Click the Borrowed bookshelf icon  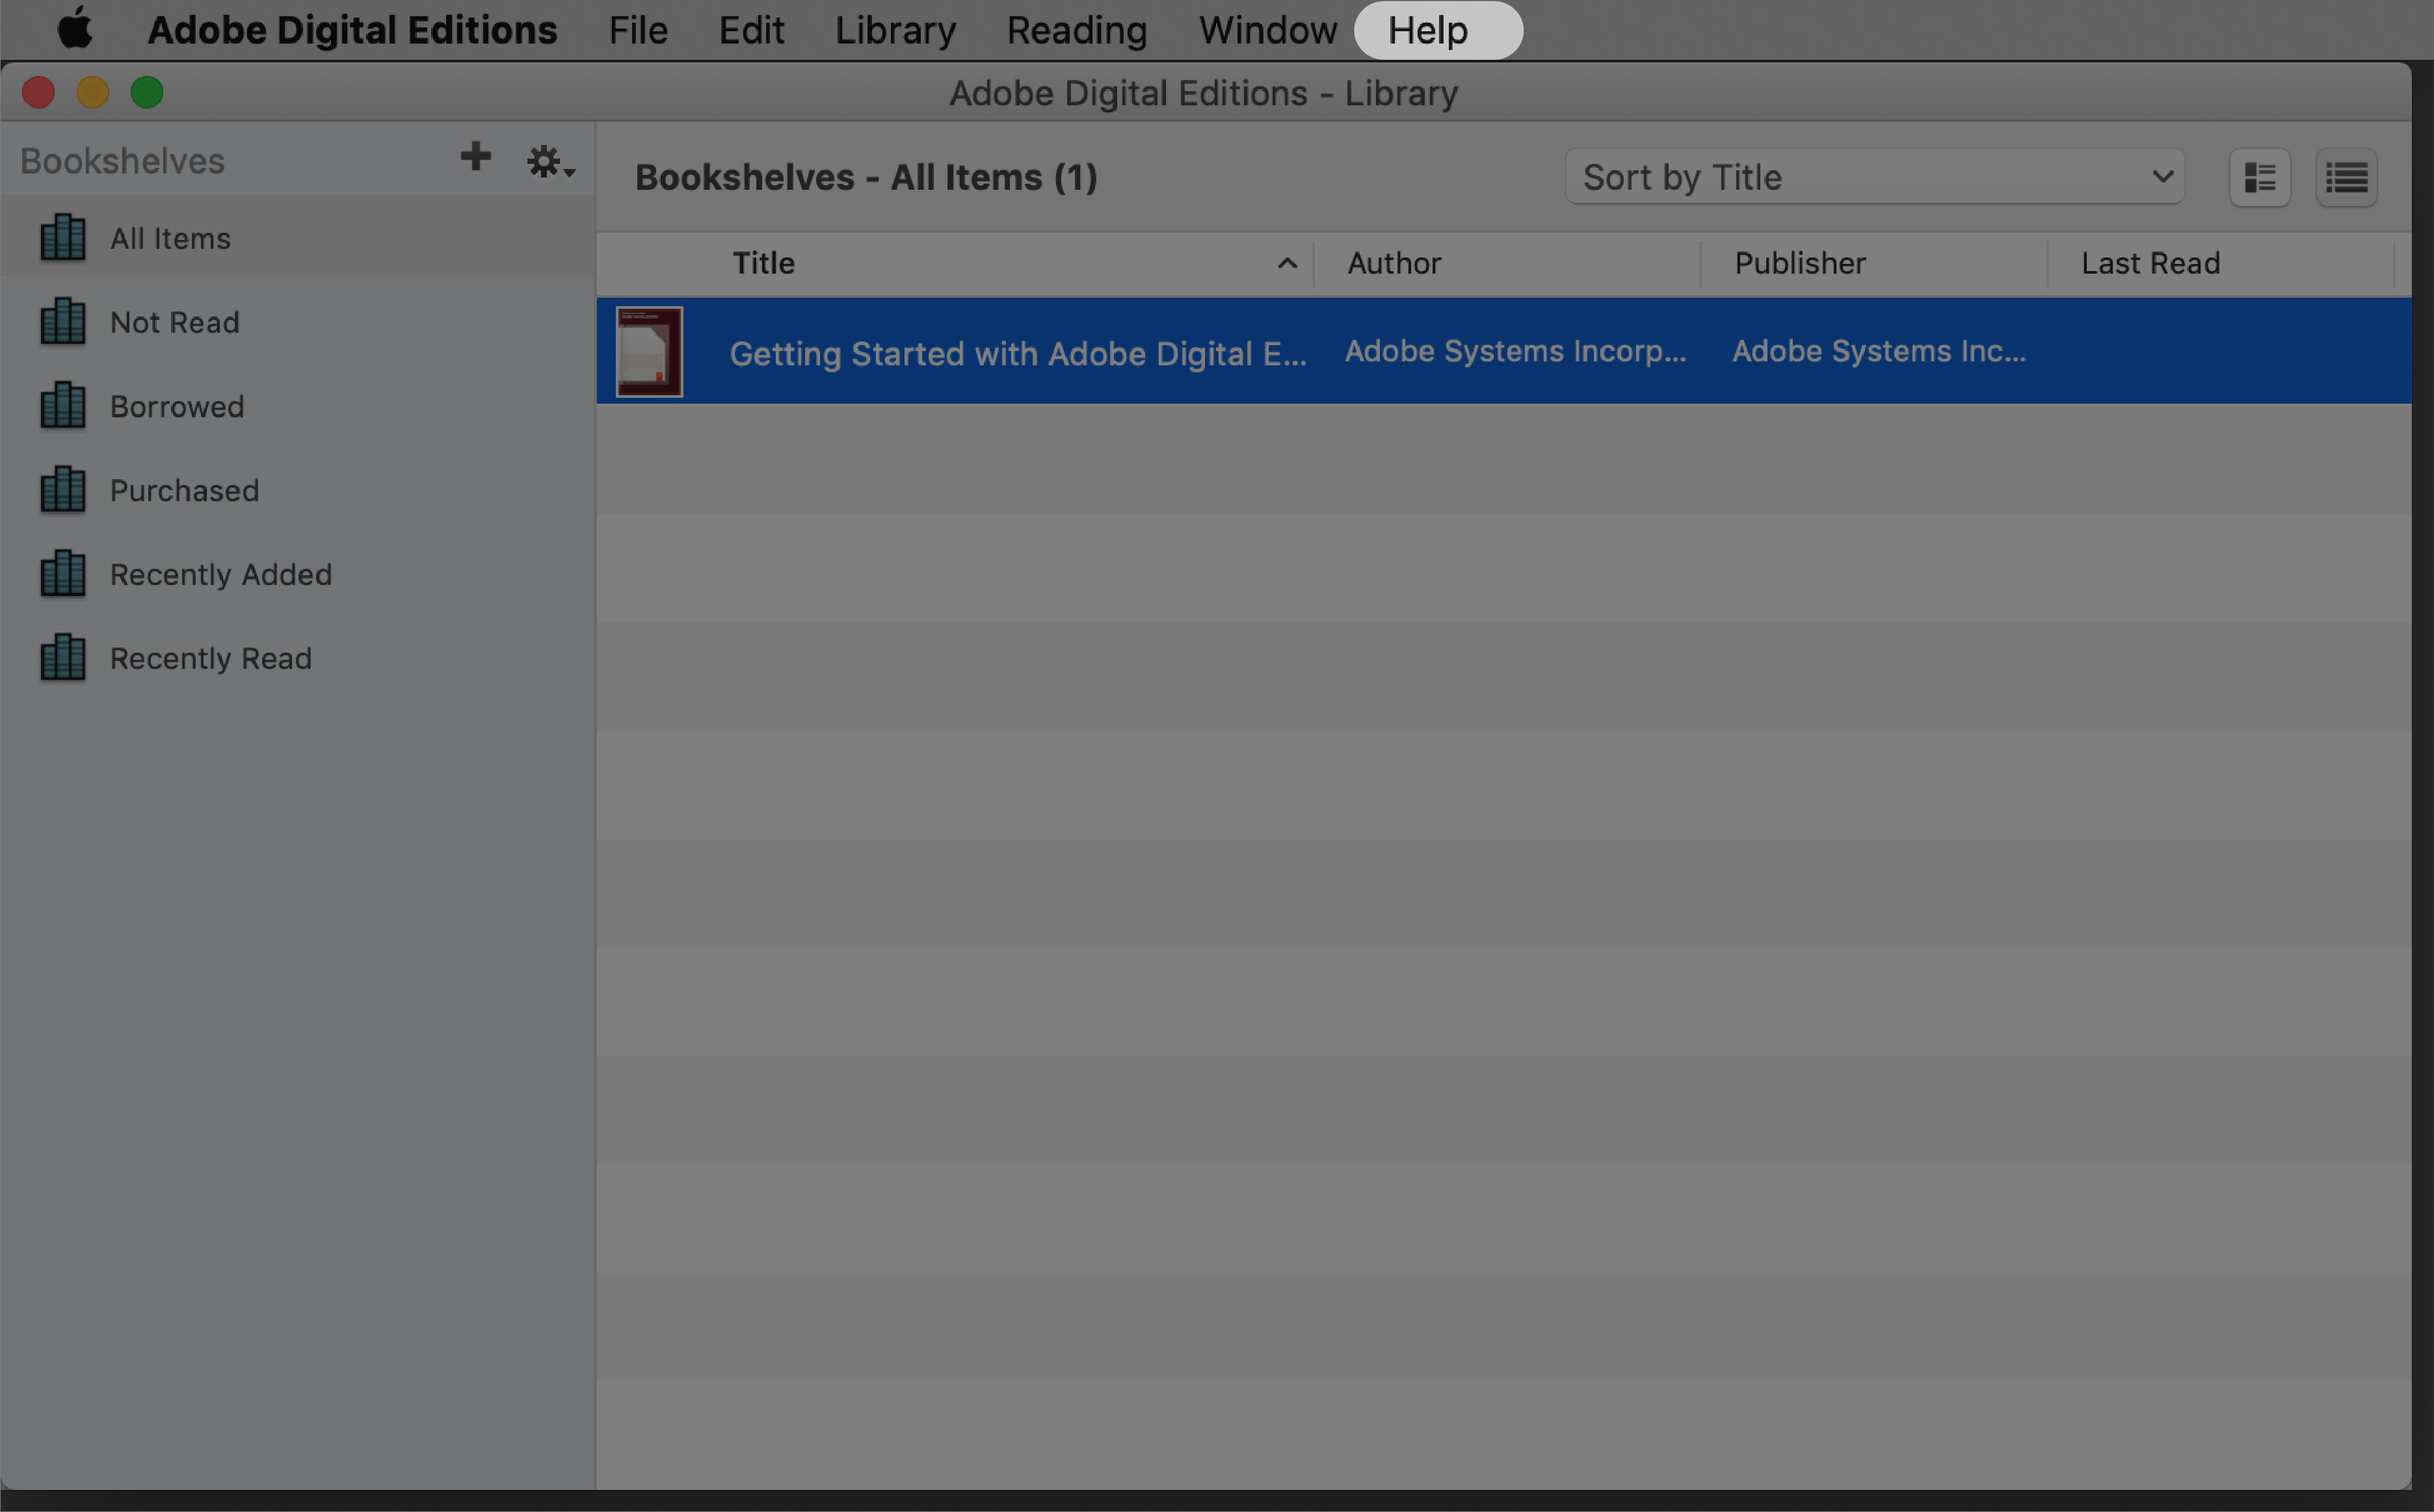[x=61, y=404]
